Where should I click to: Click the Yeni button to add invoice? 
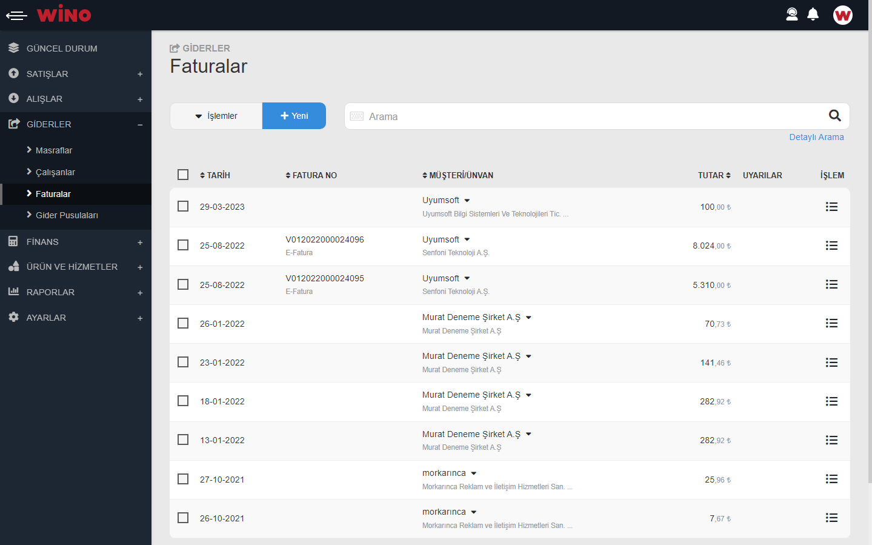[294, 116]
